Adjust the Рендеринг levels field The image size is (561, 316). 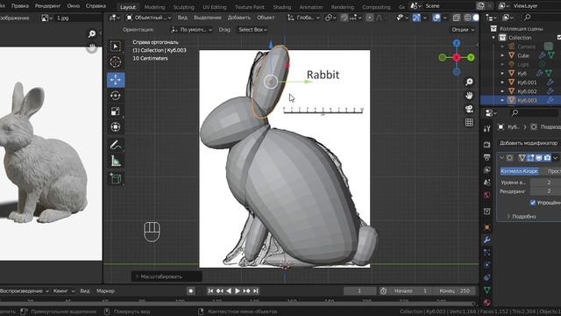(545, 191)
